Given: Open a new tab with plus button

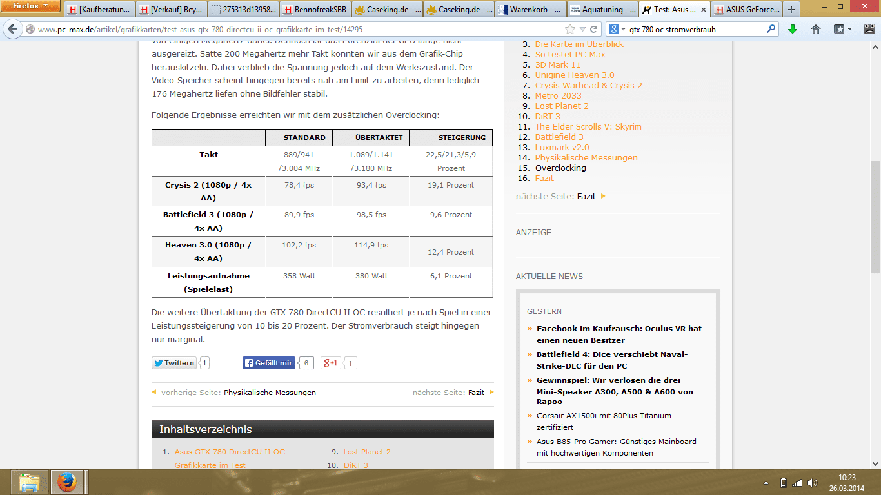Looking at the screenshot, I should (x=791, y=10).
